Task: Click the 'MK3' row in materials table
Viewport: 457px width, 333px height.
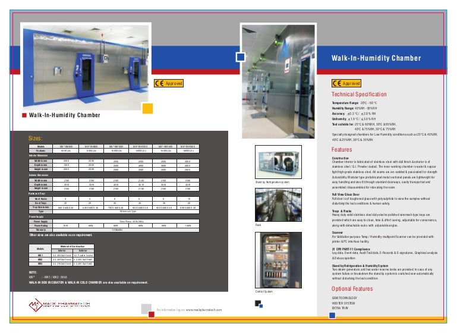Action: coord(61,264)
